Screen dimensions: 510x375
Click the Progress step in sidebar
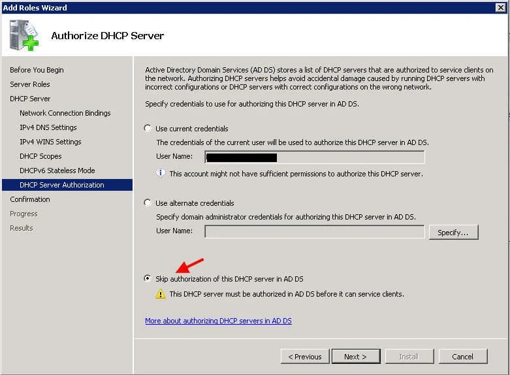[24, 214]
